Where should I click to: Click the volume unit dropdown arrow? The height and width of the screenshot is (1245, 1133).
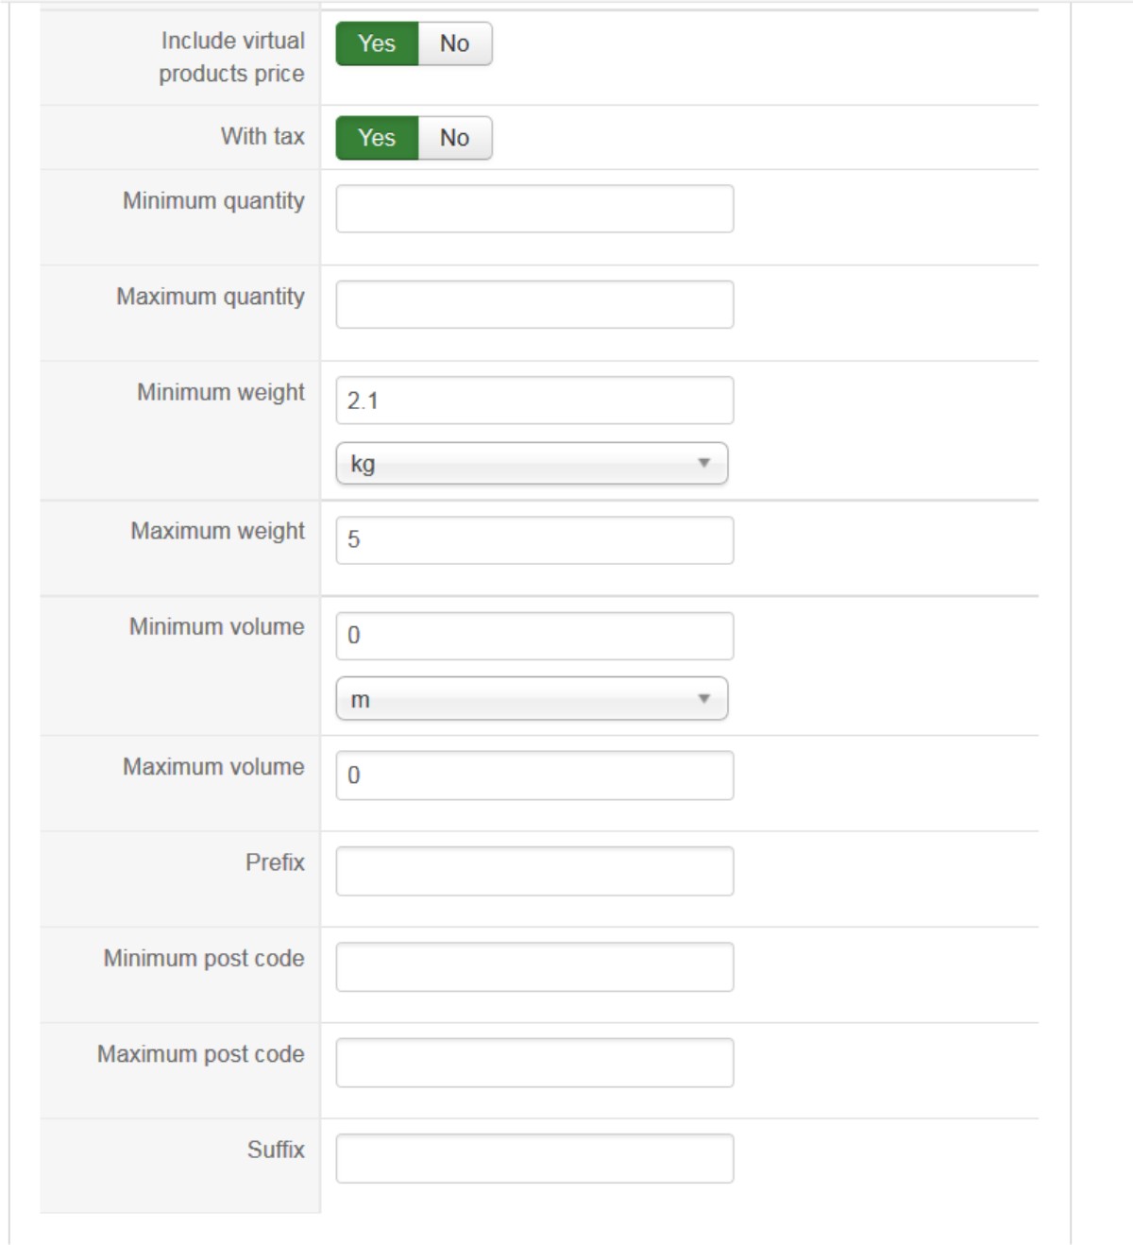click(x=703, y=699)
